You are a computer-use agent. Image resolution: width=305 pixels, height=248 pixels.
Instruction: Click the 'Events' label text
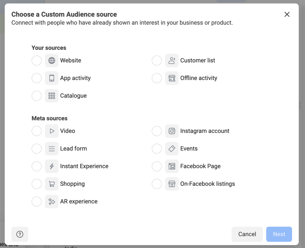coord(189,149)
